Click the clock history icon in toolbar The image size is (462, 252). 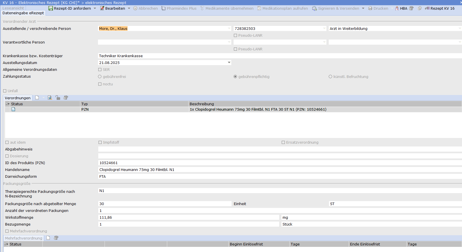pos(420,8)
